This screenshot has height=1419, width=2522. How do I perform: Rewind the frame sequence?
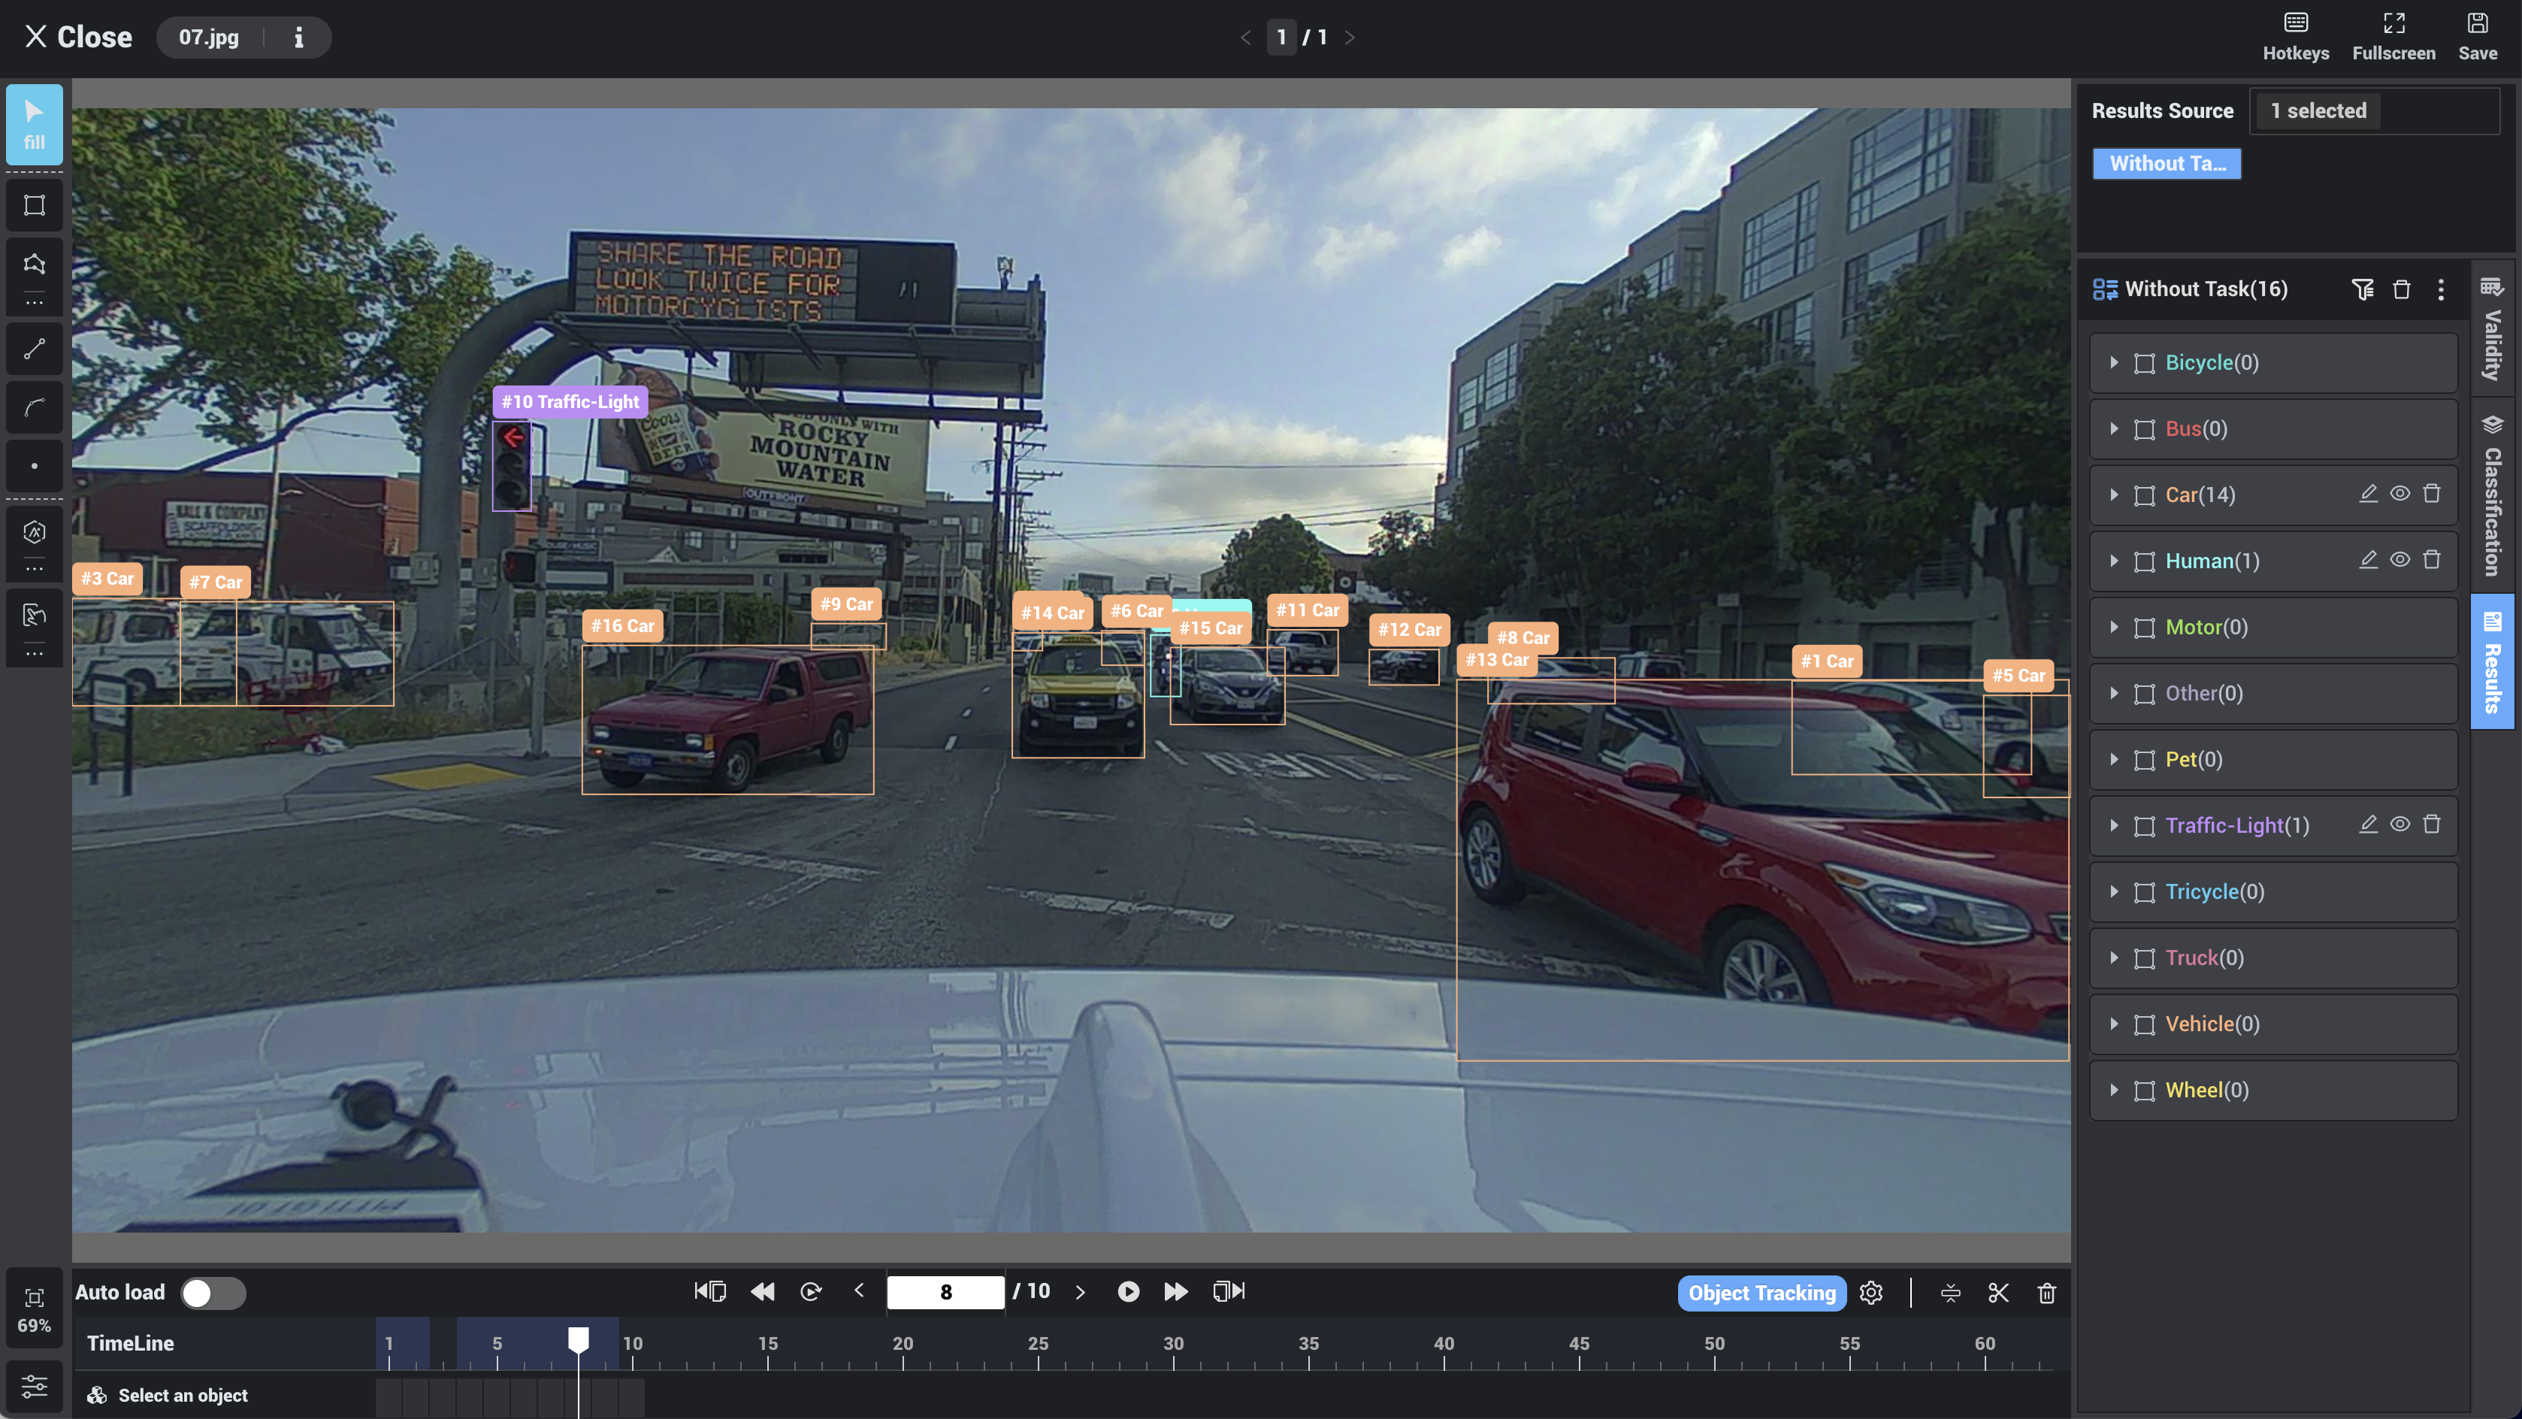[763, 1290]
